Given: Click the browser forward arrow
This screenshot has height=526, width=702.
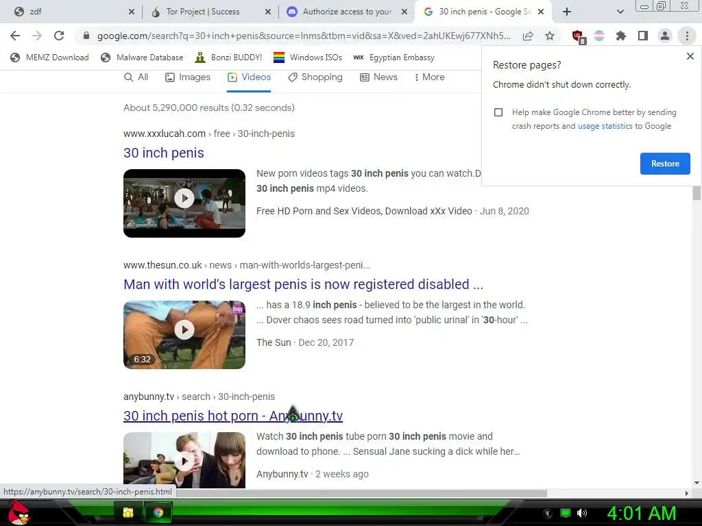Looking at the screenshot, I should pyautogui.click(x=37, y=36).
